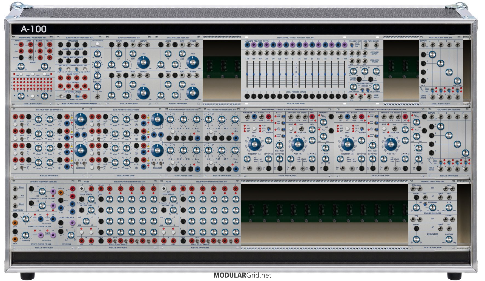Viewport: 485px width, 281px height.
Task: Click the Internal Time knob on the left Pulser
Action: point(91,210)
